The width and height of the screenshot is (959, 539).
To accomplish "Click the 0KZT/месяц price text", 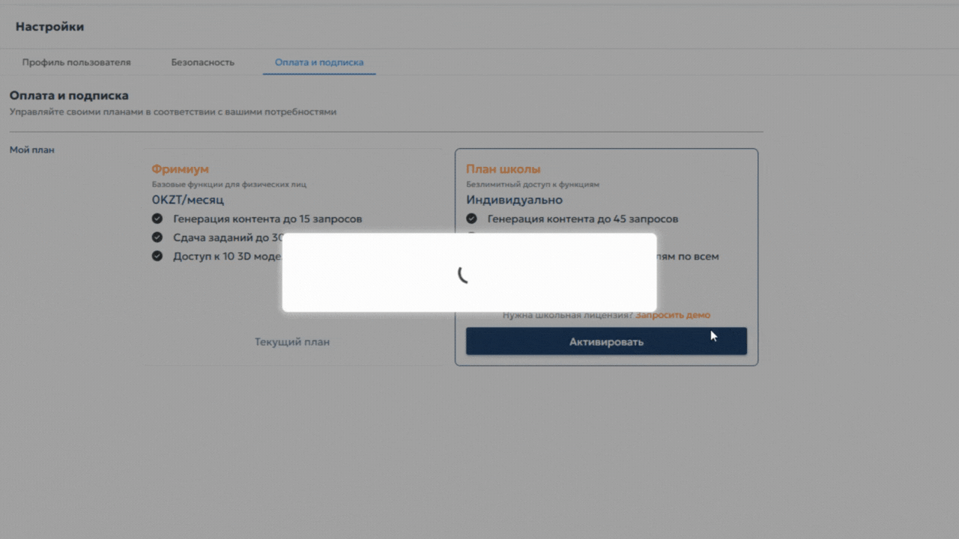I will tap(187, 200).
